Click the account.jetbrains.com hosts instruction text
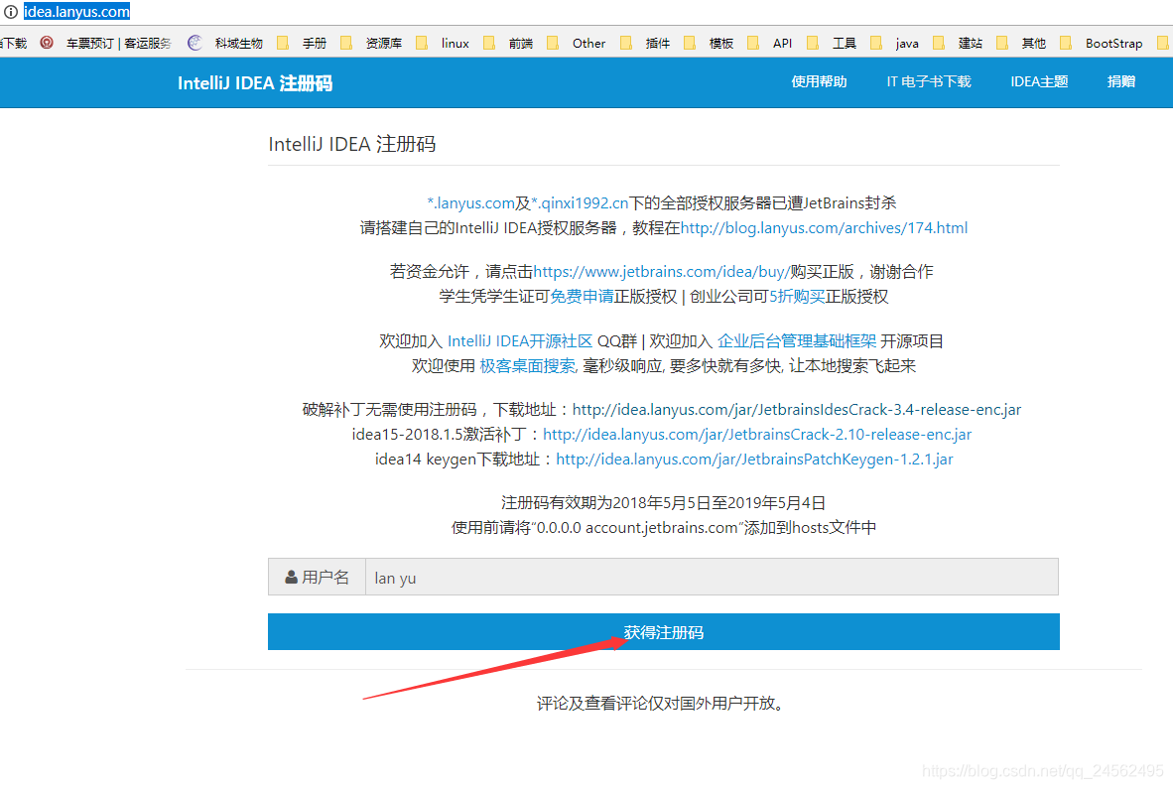 (x=664, y=527)
